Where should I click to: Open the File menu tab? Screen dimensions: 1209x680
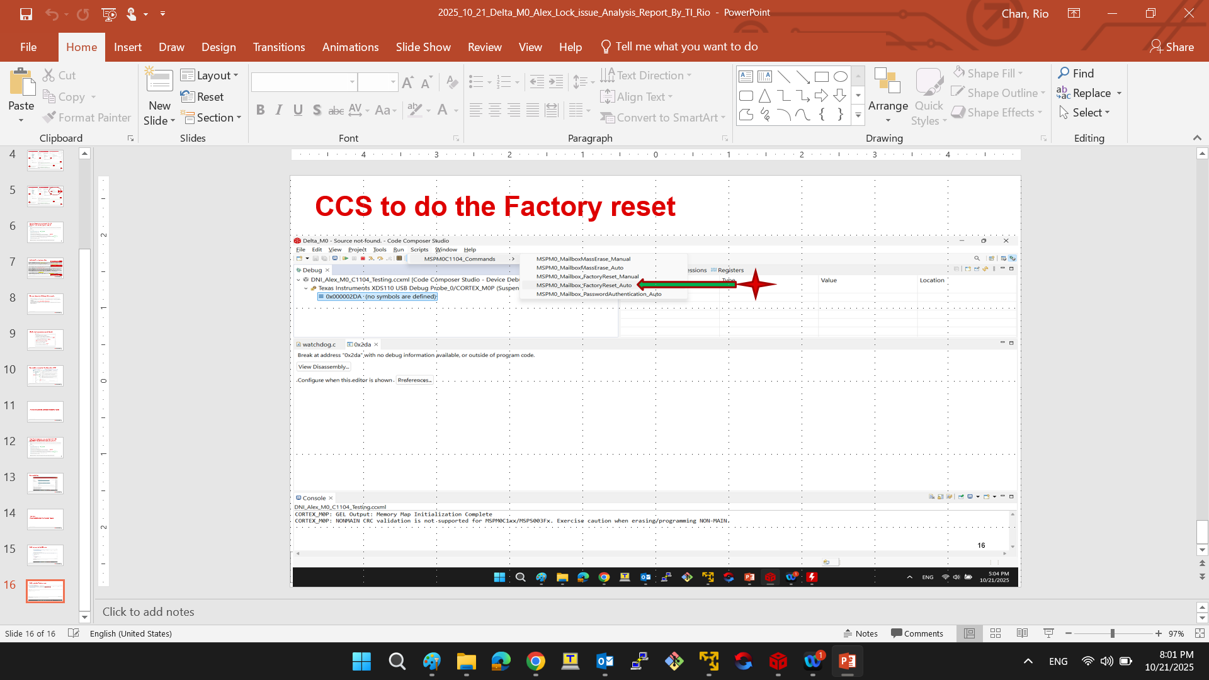pos(28,47)
